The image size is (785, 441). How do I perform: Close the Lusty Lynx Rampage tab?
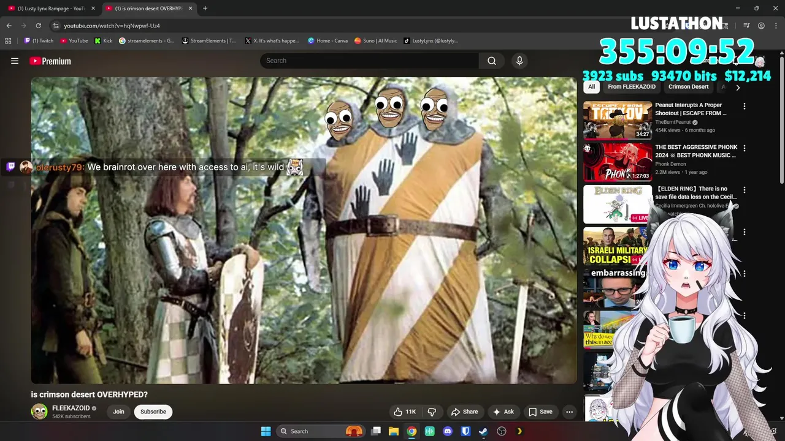point(93,9)
